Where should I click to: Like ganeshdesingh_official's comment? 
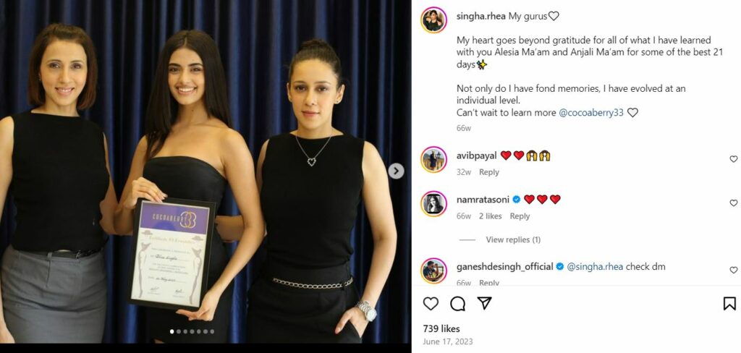[x=734, y=270]
